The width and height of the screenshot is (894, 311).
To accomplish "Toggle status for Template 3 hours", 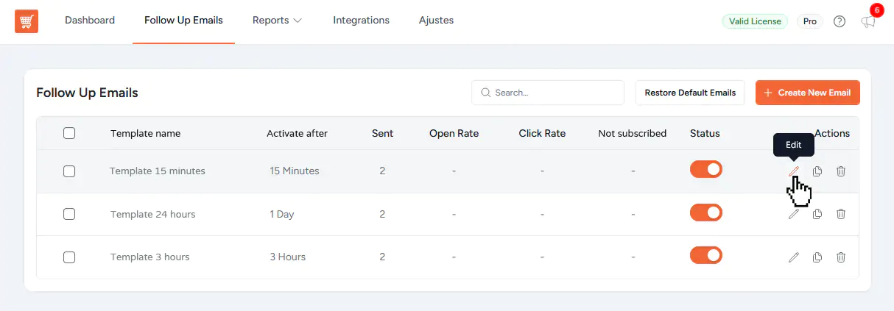I will point(705,255).
